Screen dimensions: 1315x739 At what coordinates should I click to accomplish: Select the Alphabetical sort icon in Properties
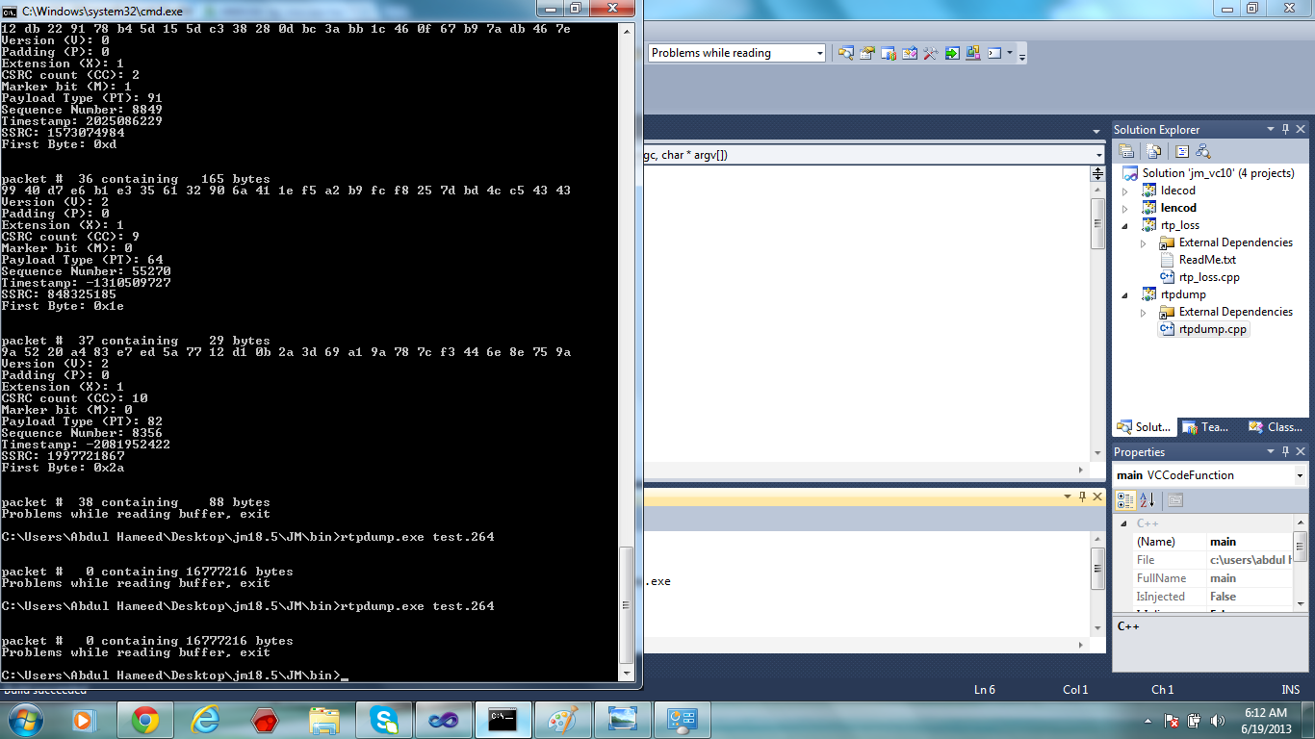click(1147, 500)
